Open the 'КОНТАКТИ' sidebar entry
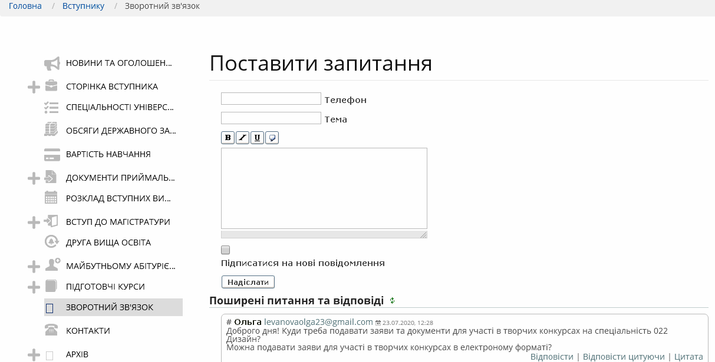Screen dimensions: 715x362 coord(88,330)
